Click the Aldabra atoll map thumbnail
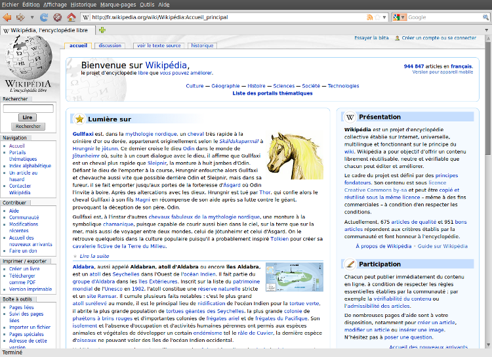 coord(295,277)
